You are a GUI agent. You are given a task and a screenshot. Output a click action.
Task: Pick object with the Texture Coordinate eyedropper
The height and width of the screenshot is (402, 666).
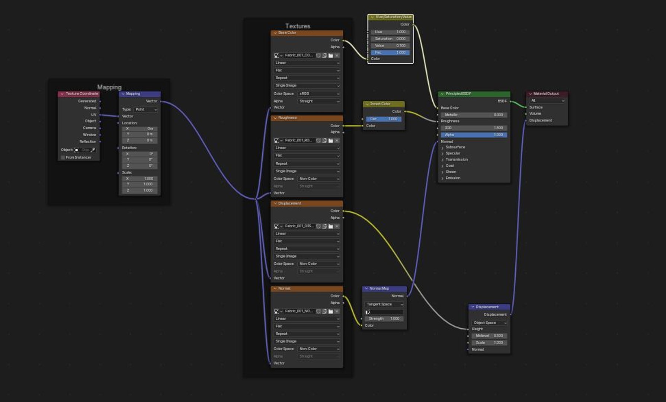tap(93, 150)
